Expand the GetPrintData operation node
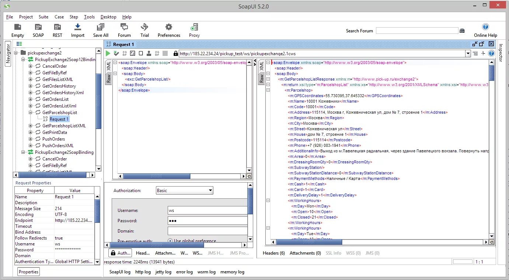Screen dimensions: 509x280 (x=31, y=132)
